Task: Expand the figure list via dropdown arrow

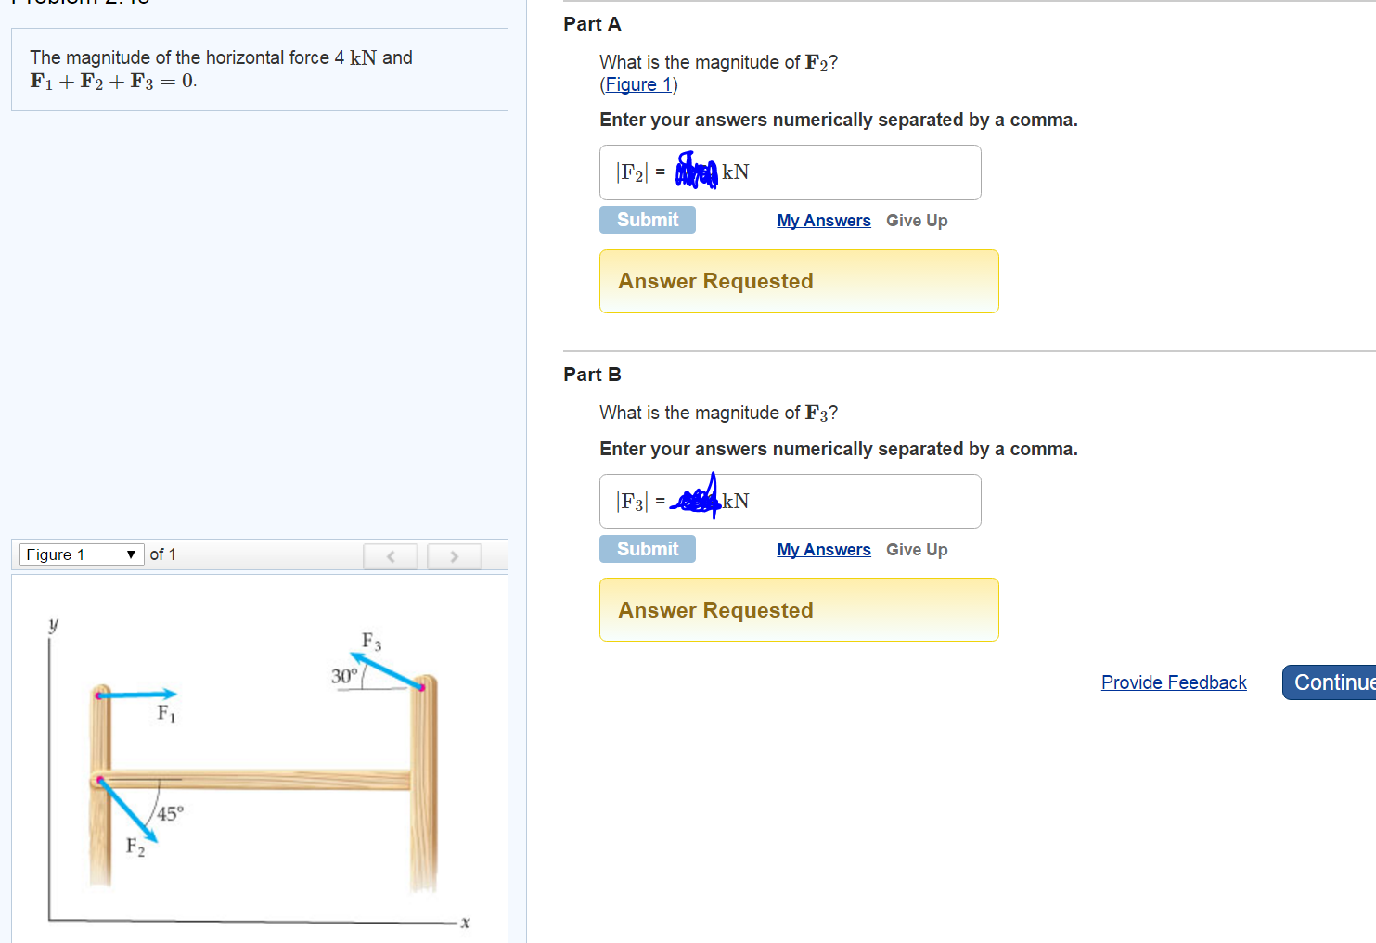Action: (x=131, y=554)
